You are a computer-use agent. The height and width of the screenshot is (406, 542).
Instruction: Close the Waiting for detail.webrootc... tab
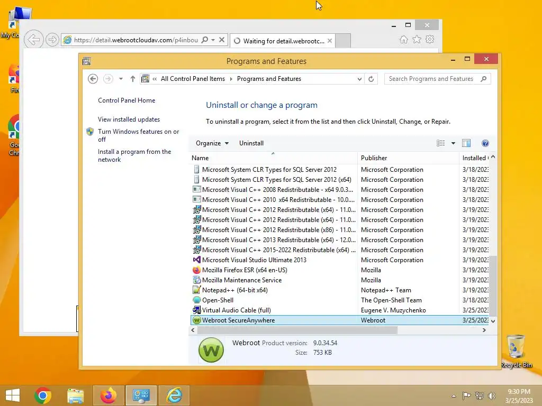click(330, 41)
